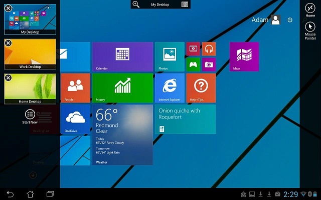Open the Calendar tile
Image resolution: width=321 pixels, height=200 pixels.
click(122, 56)
